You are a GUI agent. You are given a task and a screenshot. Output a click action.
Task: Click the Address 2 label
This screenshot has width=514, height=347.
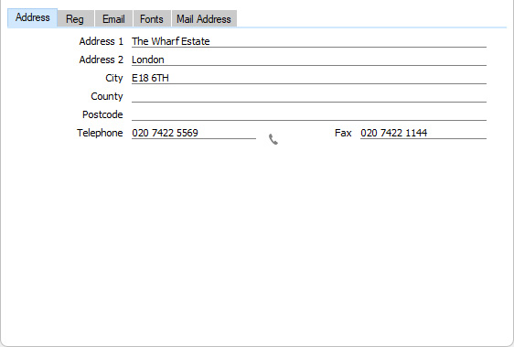click(101, 60)
